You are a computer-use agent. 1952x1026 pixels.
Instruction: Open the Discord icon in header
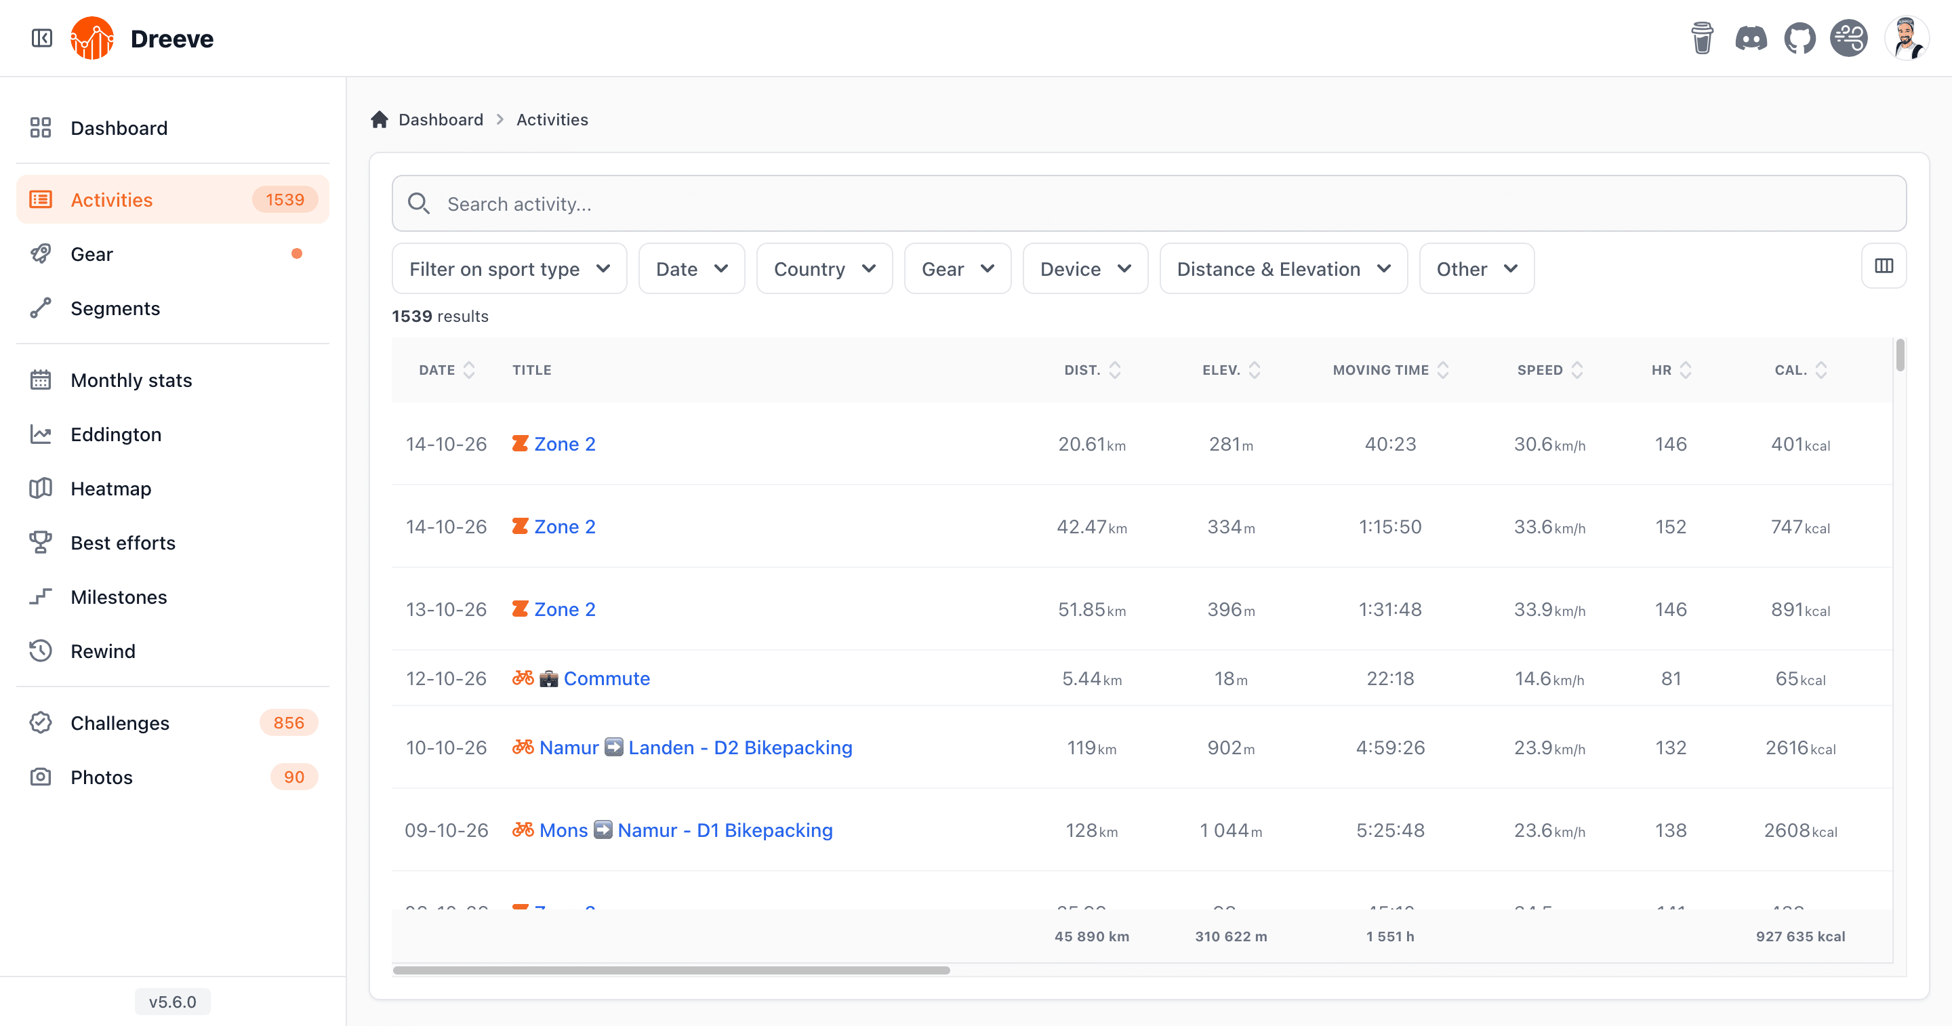tap(1751, 38)
